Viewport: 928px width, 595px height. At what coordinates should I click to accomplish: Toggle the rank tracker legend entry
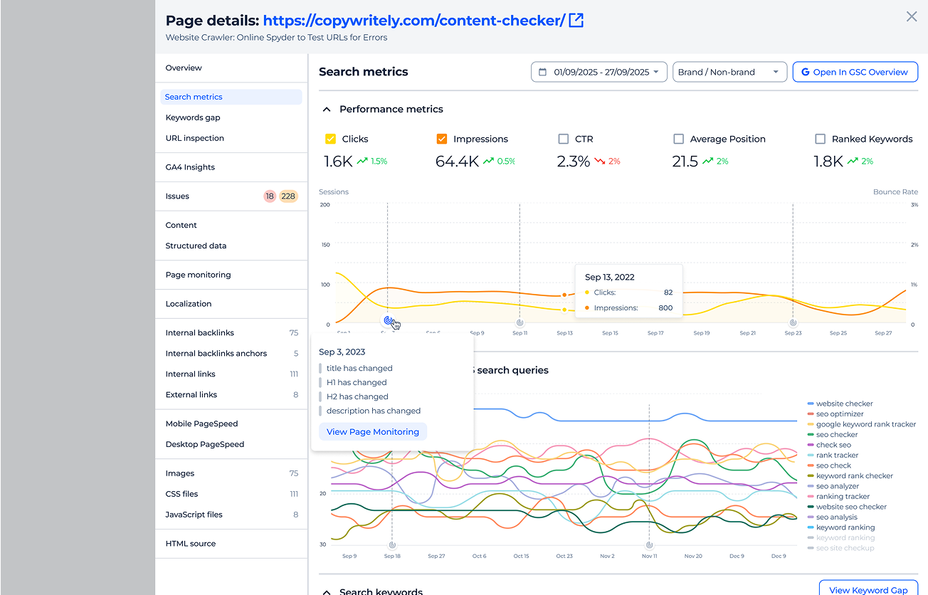pyautogui.click(x=833, y=456)
